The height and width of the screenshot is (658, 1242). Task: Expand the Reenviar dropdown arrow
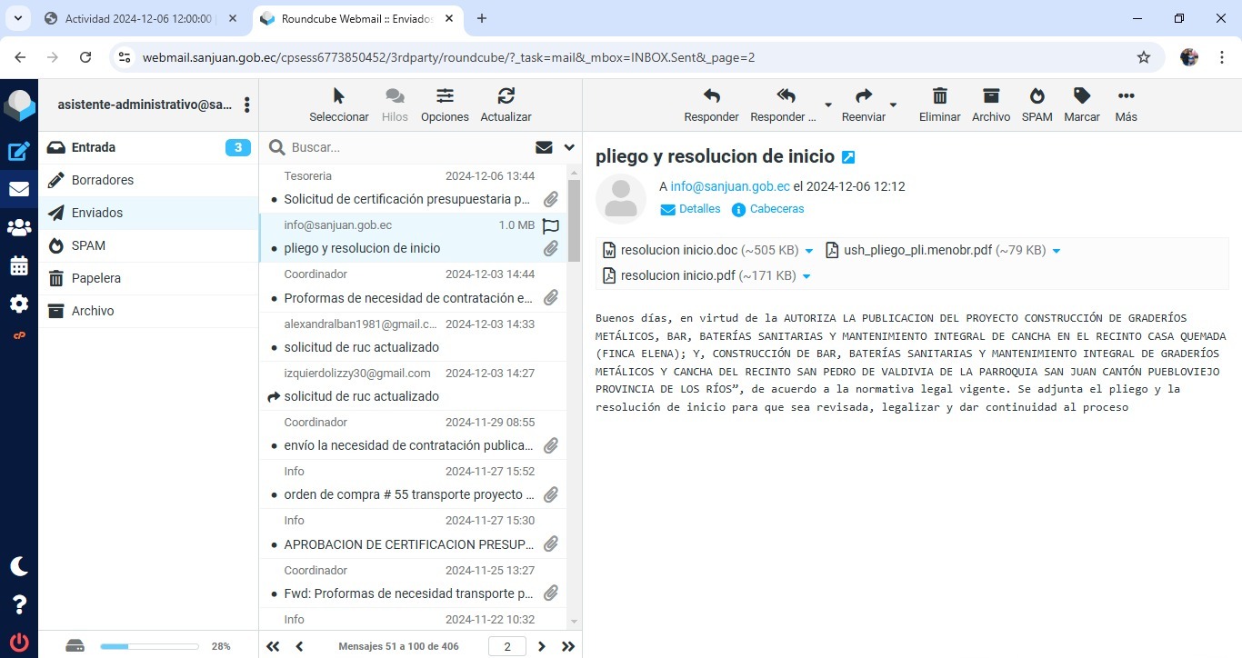tap(893, 105)
